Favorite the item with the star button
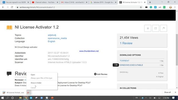 point(148,28)
